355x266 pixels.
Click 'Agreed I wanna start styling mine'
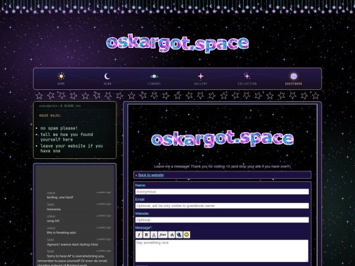pos(72,244)
